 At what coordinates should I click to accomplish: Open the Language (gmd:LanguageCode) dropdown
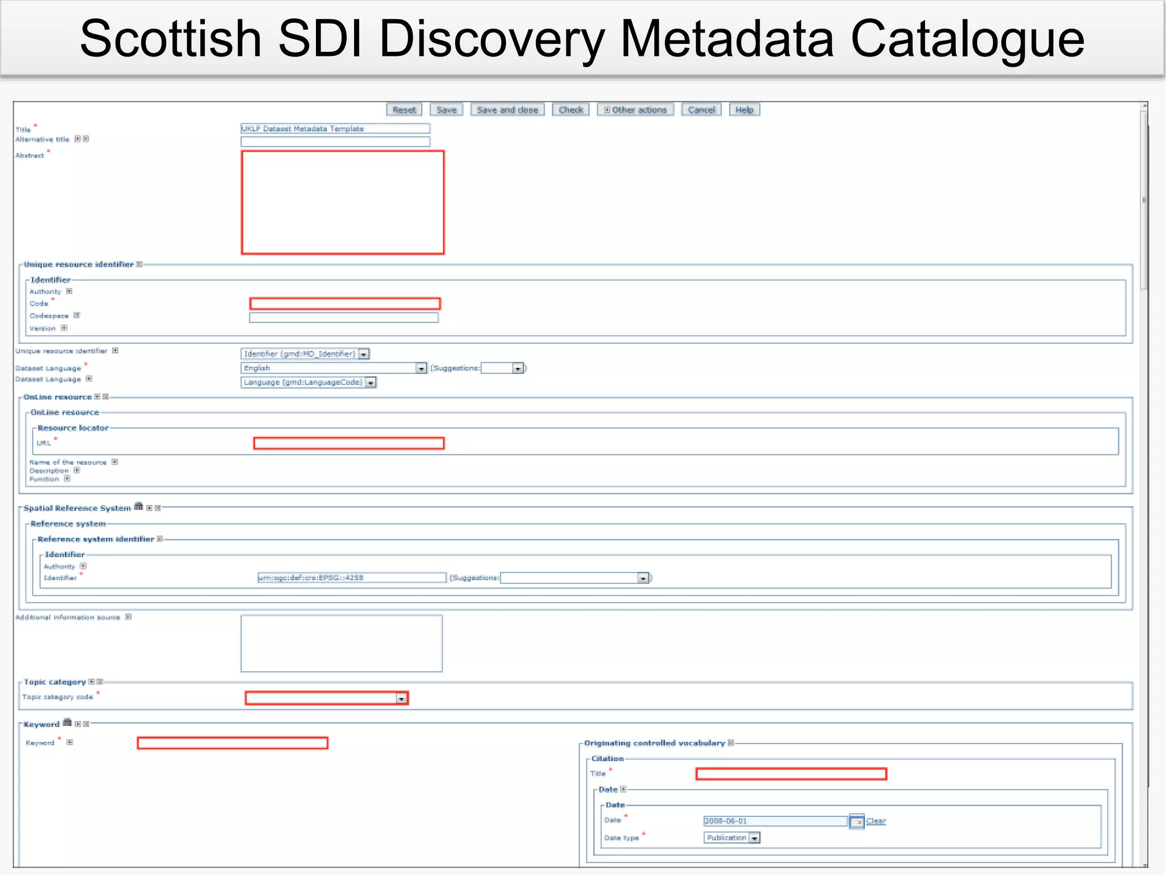(x=309, y=382)
